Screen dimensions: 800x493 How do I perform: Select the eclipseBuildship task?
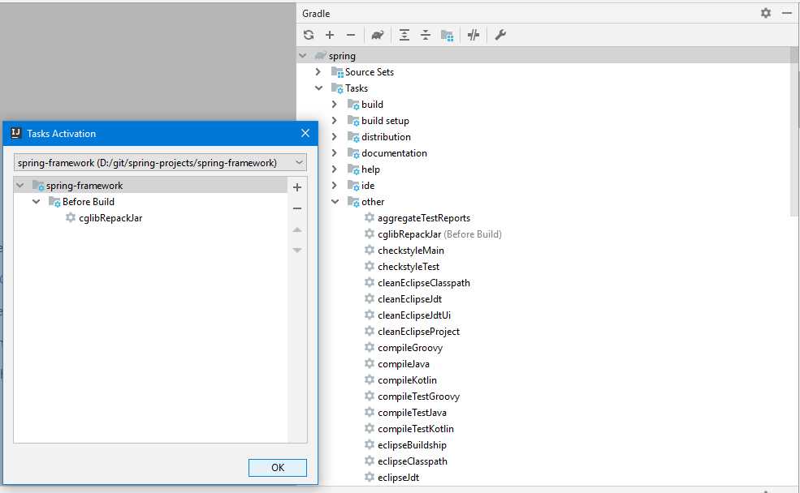pyautogui.click(x=413, y=445)
